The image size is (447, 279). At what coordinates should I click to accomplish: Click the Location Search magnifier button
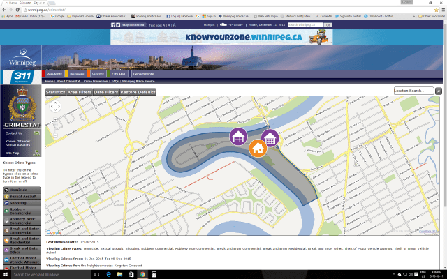click(439, 91)
